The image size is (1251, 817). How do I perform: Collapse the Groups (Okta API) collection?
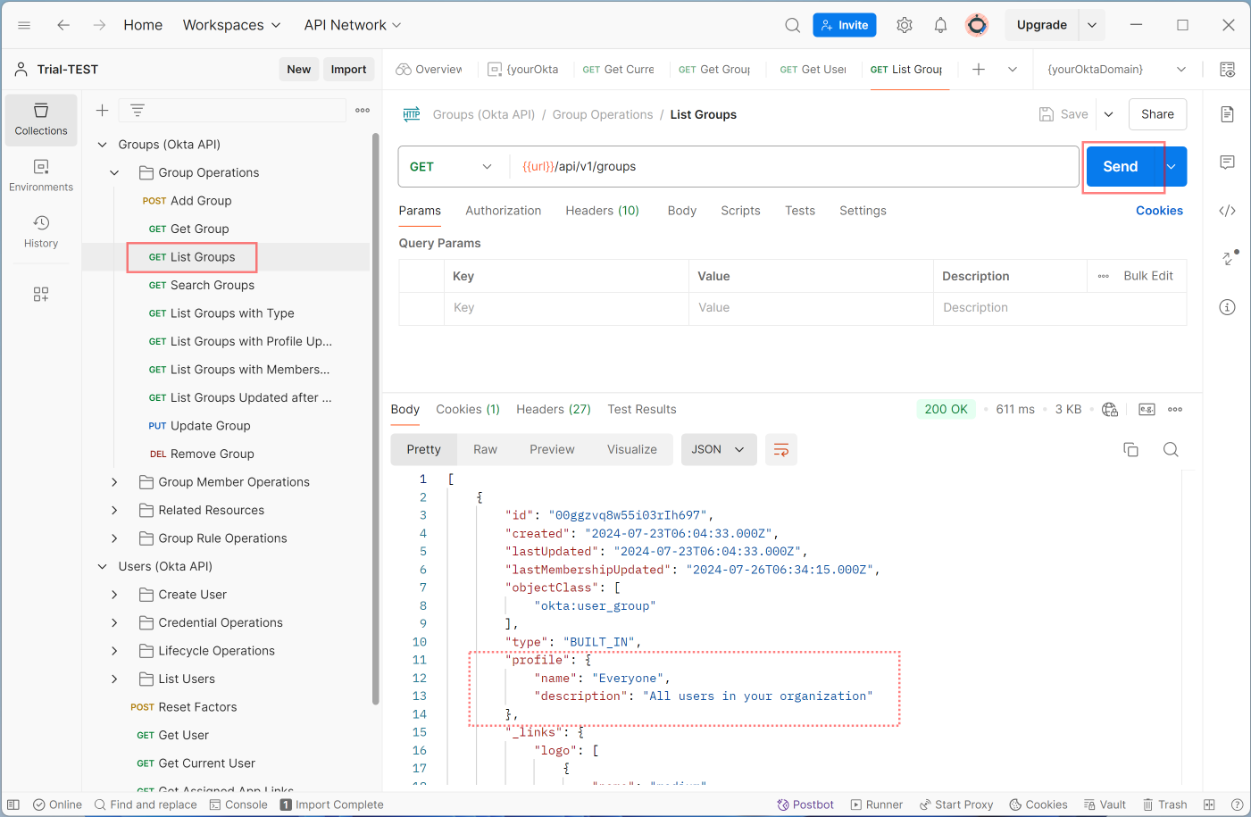[103, 144]
